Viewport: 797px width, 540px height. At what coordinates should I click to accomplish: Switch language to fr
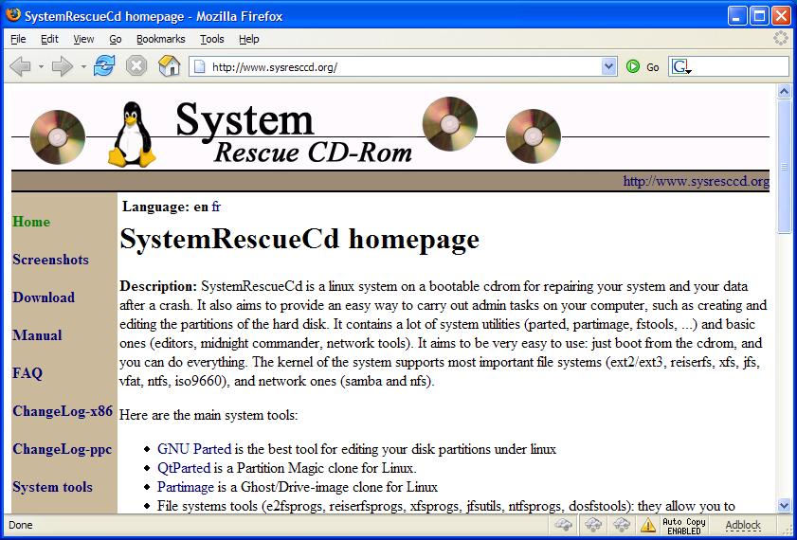(x=216, y=207)
